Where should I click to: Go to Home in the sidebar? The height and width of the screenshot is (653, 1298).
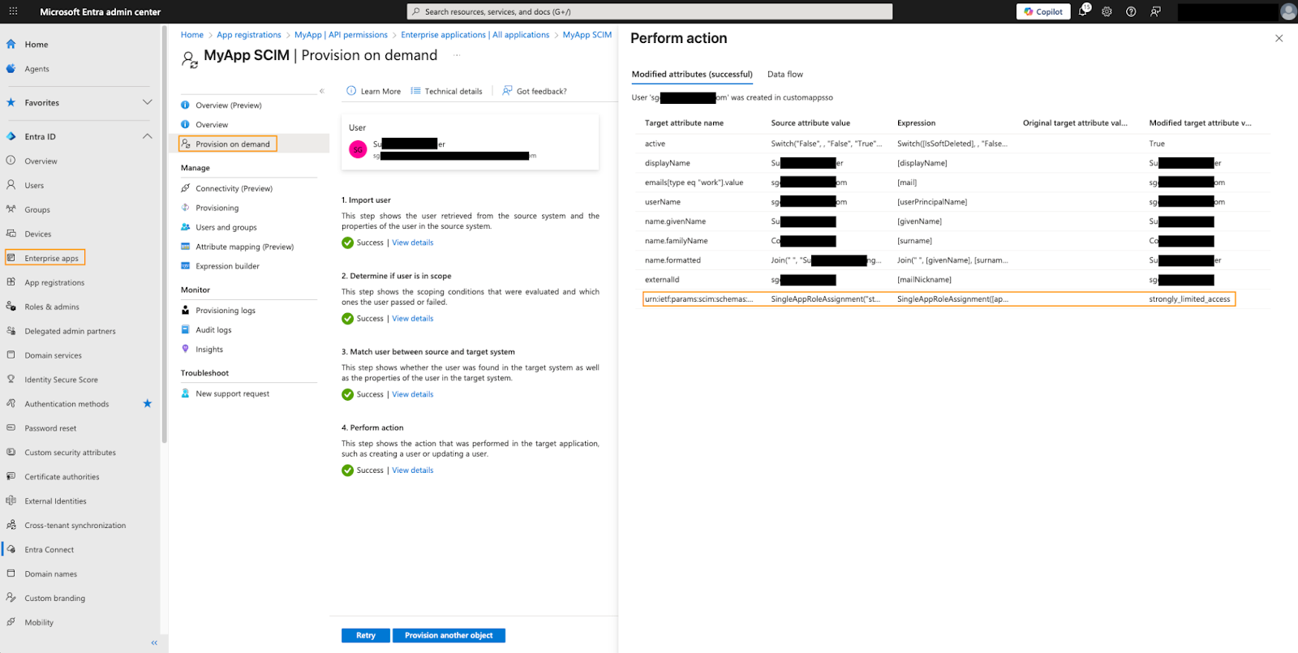click(x=36, y=45)
